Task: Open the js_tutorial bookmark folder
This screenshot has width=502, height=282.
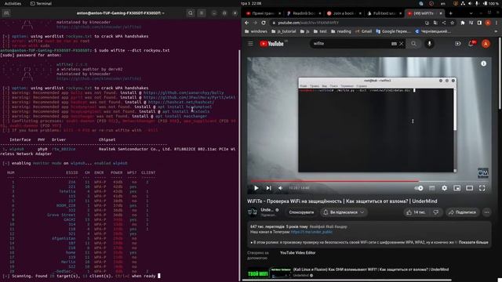Action: (283, 31)
